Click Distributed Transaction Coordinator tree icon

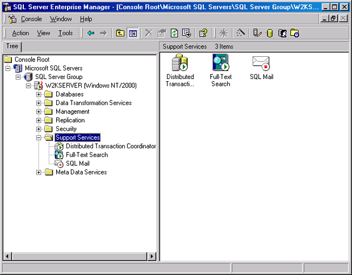[x=59, y=146]
